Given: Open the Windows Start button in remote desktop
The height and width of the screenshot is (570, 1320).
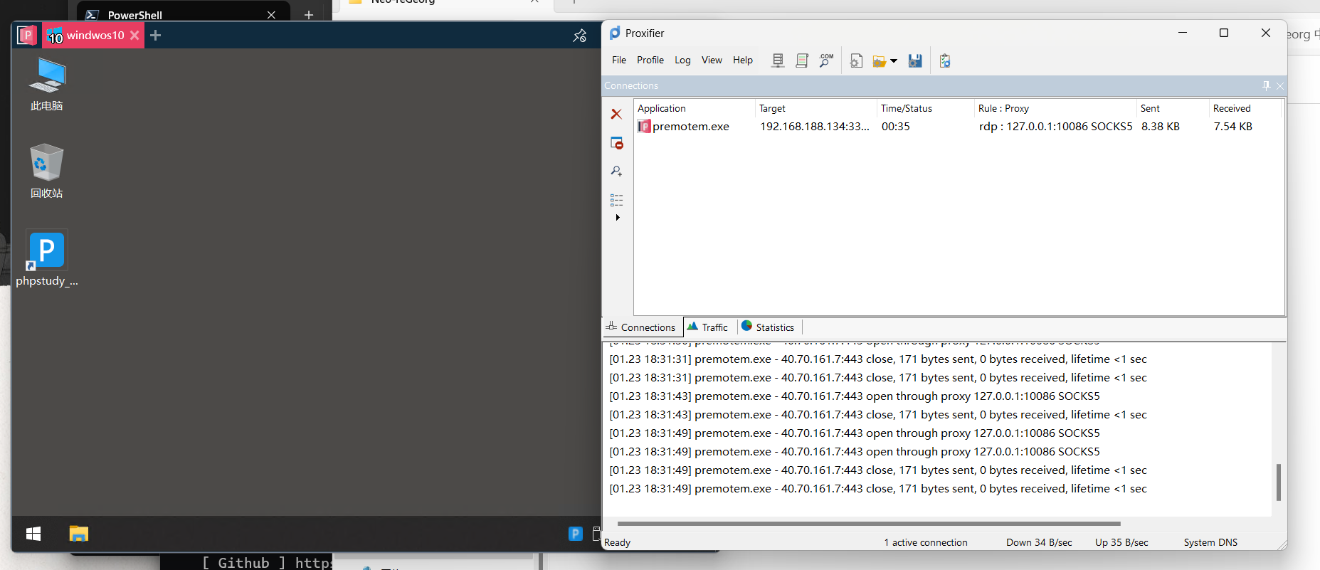Looking at the screenshot, I should 33,534.
